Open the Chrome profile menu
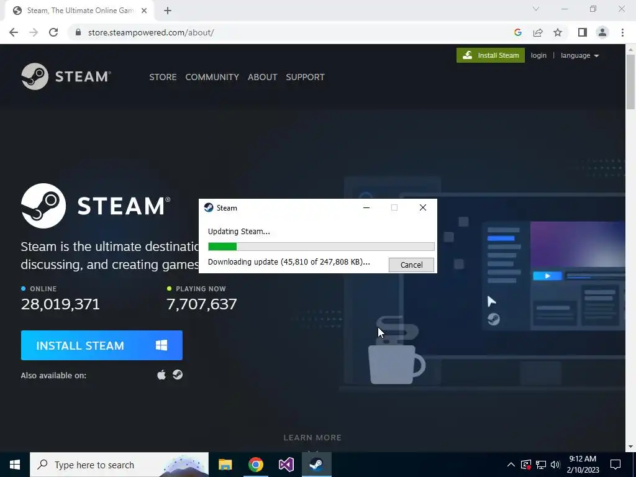The width and height of the screenshot is (636, 477). (x=602, y=32)
